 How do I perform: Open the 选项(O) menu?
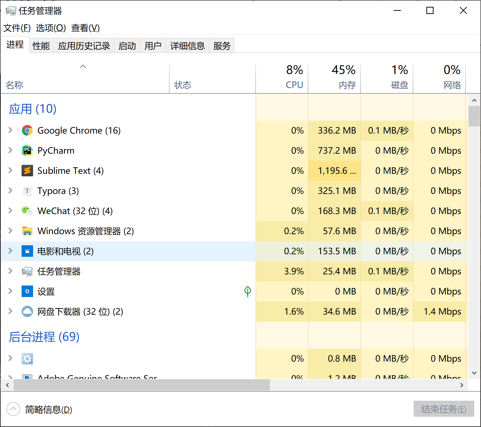(51, 28)
